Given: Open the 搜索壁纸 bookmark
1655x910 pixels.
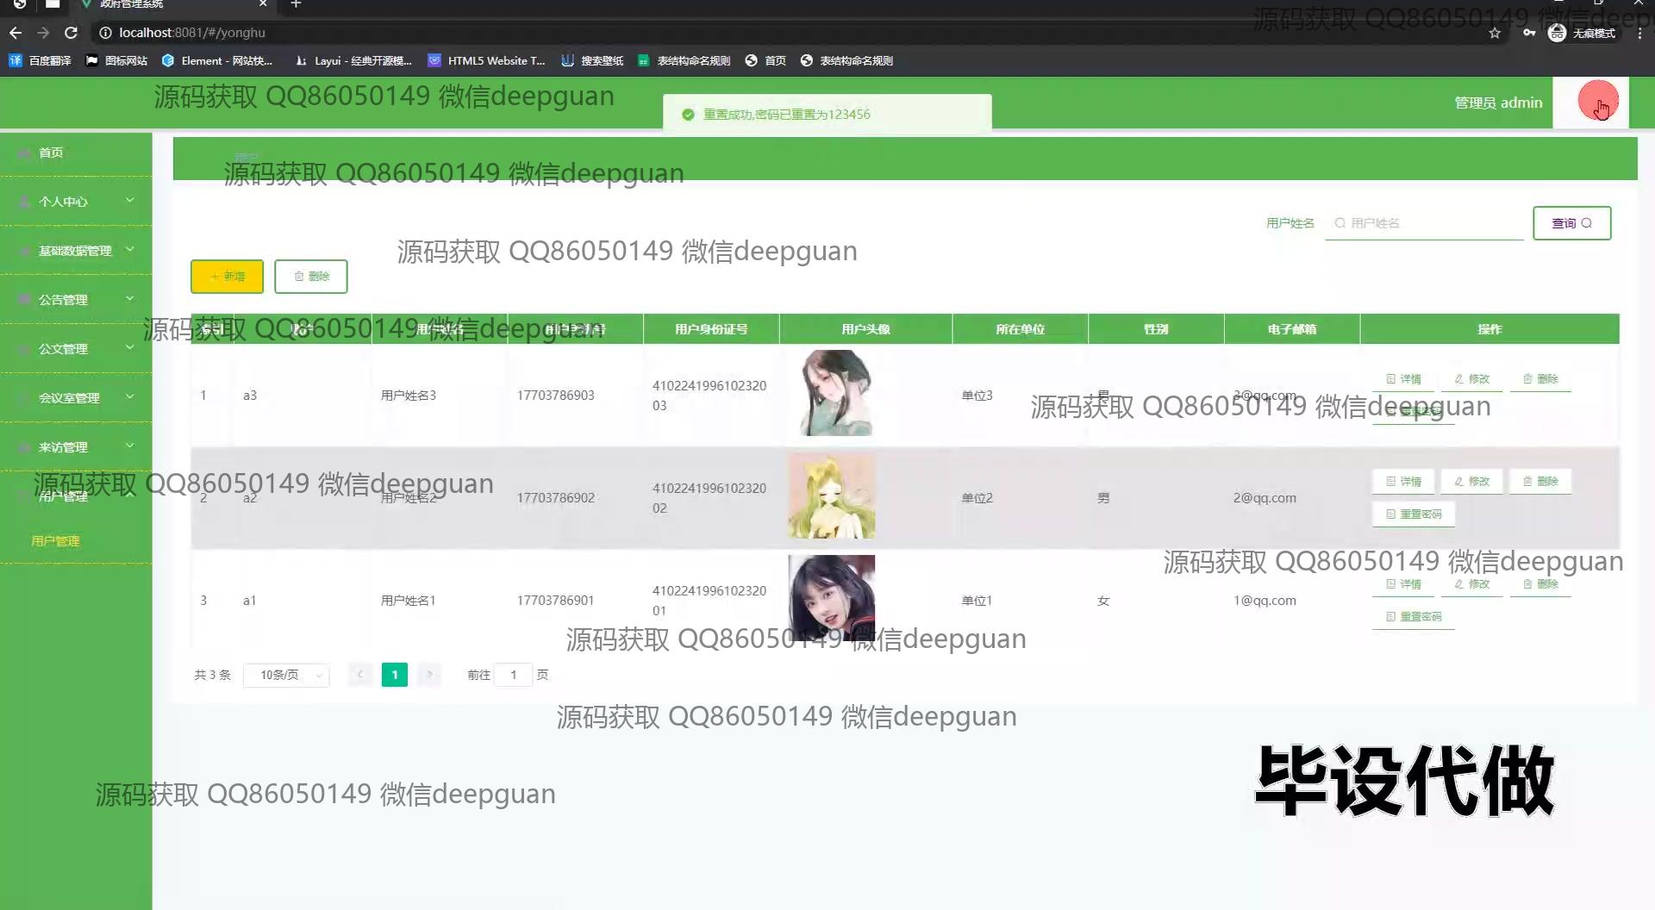Looking at the screenshot, I should pyautogui.click(x=592, y=60).
